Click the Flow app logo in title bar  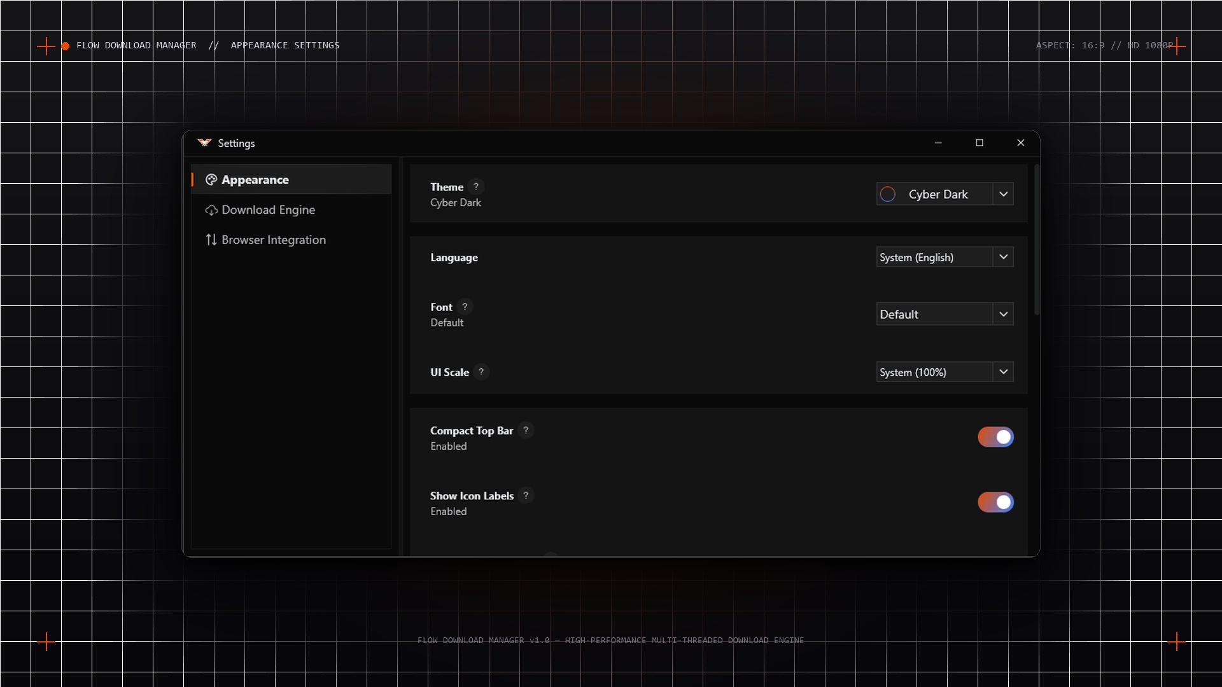click(x=204, y=143)
